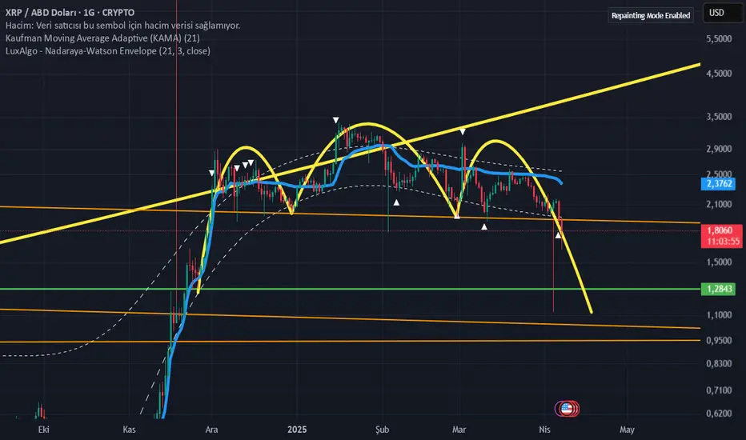Click the 0,6200 price axis label
The height and width of the screenshot is (440, 746).
pyautogui.click(x=719, y=414)
